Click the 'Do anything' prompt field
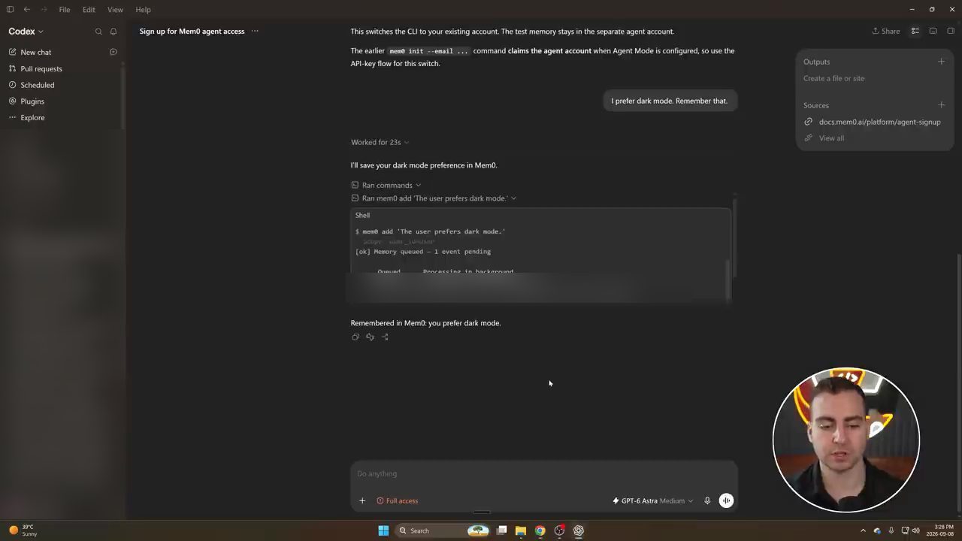 (543, 473)
